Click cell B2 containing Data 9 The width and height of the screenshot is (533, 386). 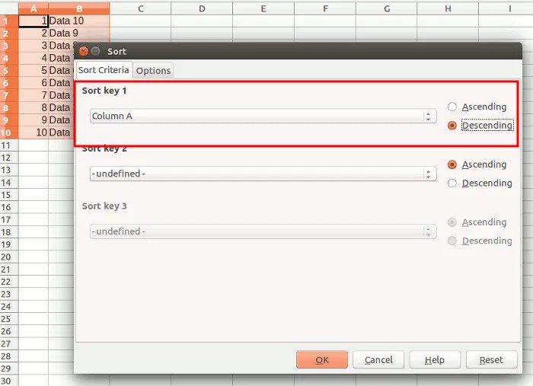click(x=79, y=33)
